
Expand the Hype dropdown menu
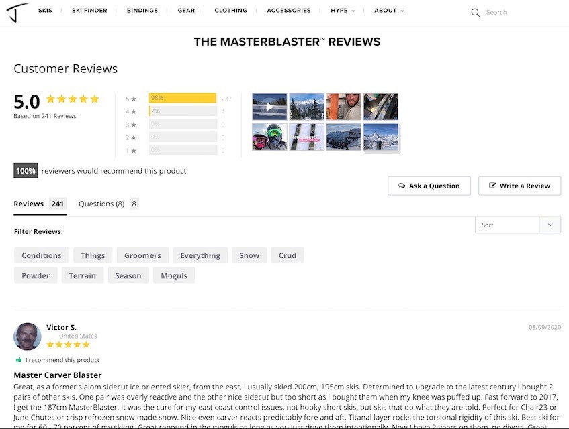(343, 11)
